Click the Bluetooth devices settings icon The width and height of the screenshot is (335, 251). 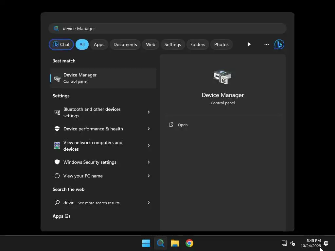57,112
